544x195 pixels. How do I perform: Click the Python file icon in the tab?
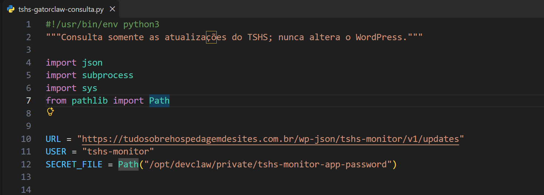point(11,9)
